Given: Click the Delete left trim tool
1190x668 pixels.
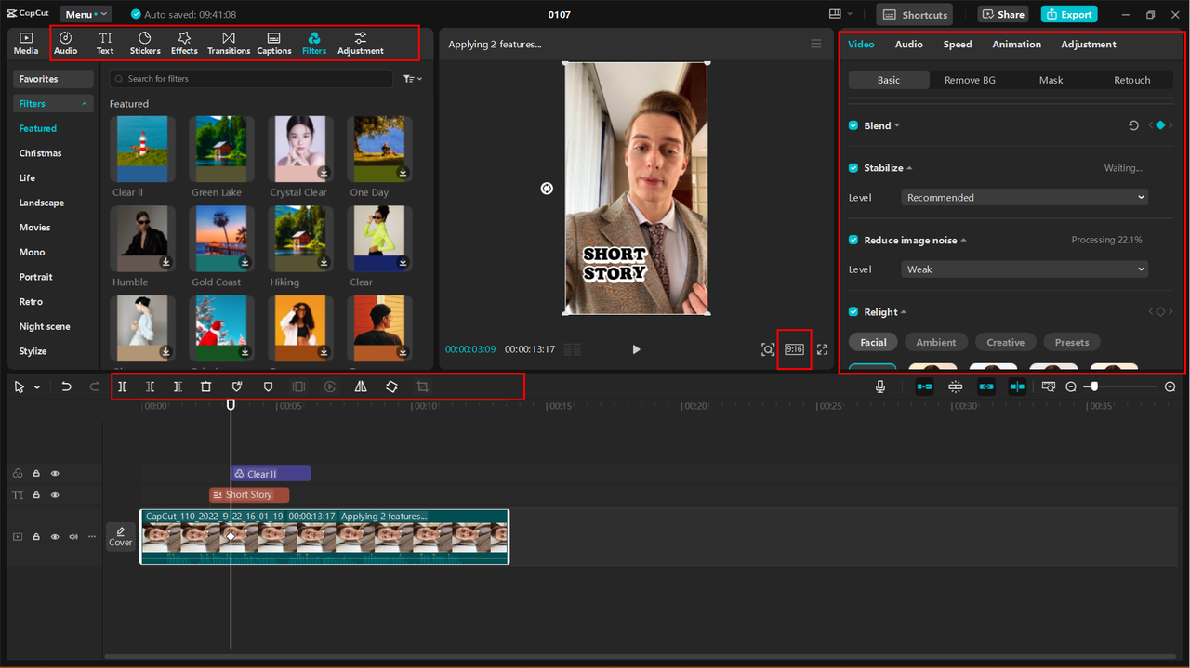Looking at the screenshot, I should [150, 386].
